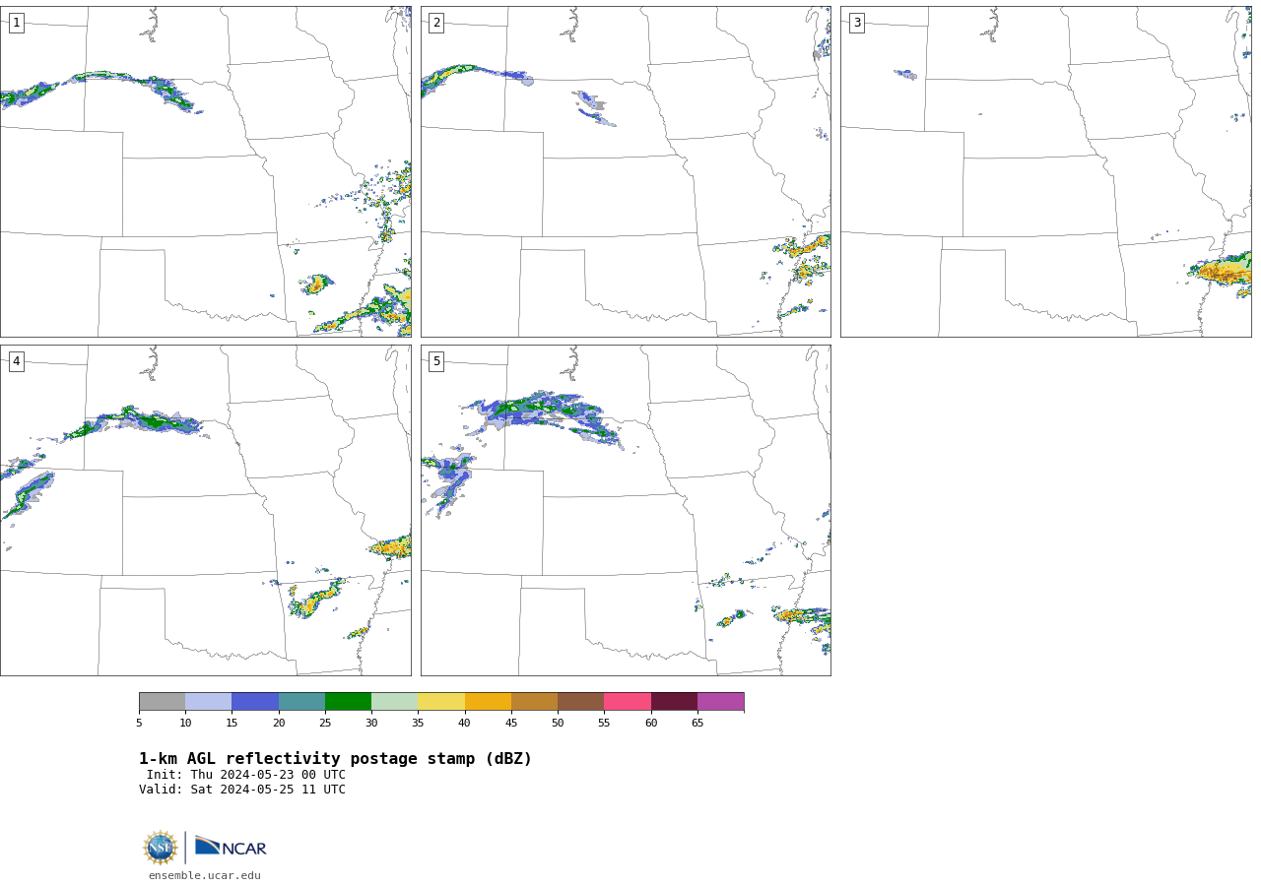This screenshot has height=887, width=1261.
Task: Click the NSF logo icon
Action: click(161, 848)
